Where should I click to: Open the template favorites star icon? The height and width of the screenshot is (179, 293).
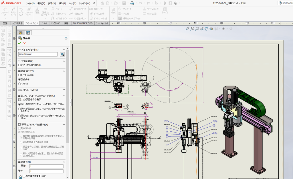[62, 54]
